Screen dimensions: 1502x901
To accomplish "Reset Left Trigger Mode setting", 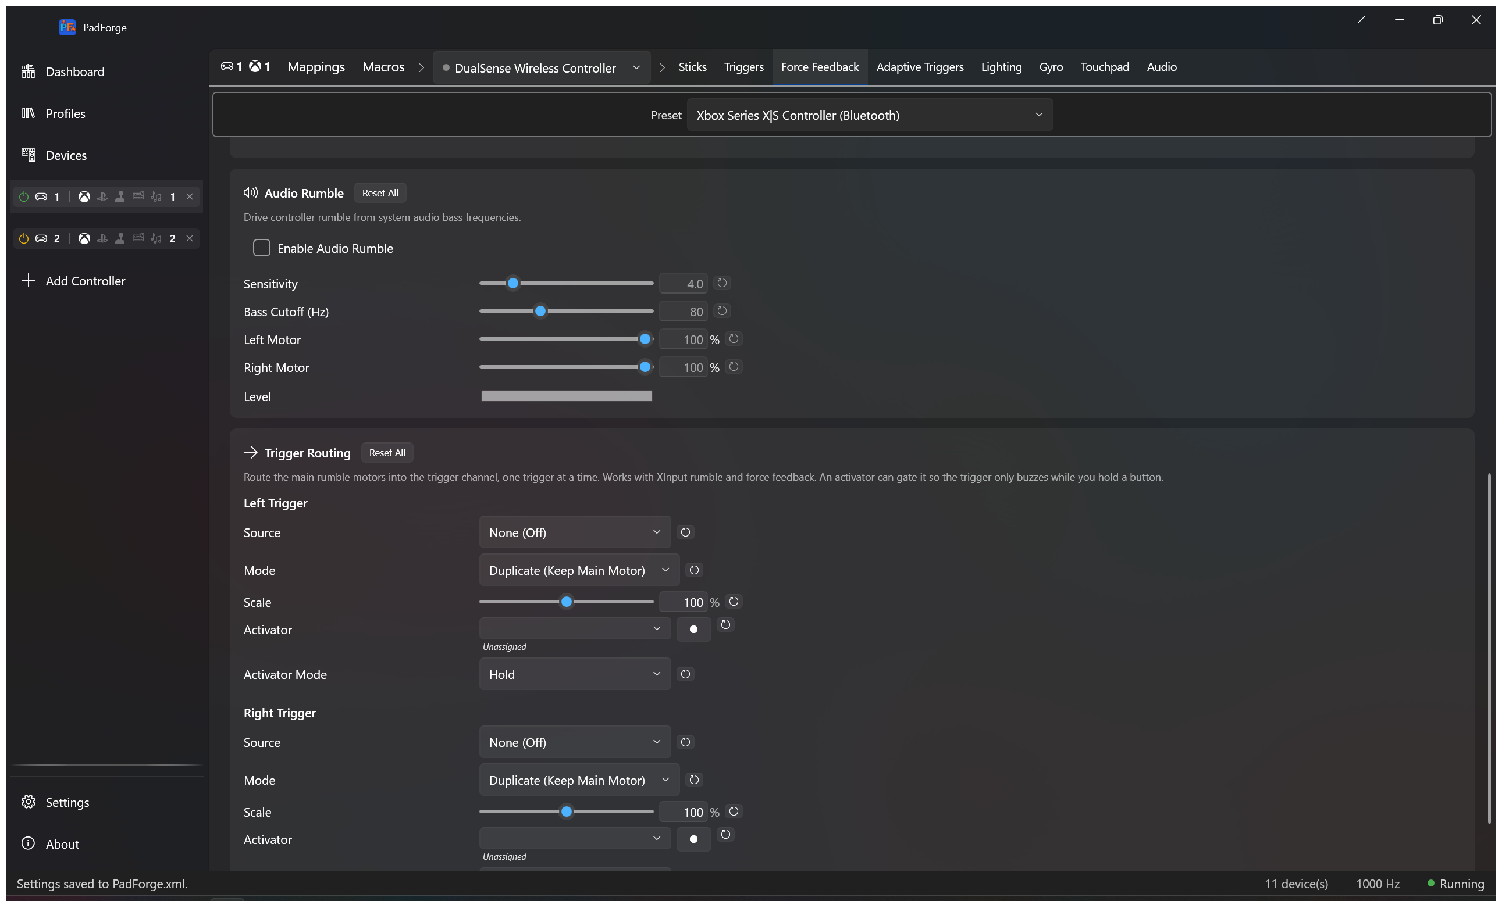I will (694, 570).
